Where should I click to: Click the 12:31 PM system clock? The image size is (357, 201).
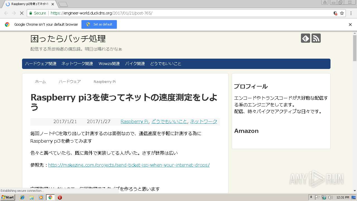343,197
